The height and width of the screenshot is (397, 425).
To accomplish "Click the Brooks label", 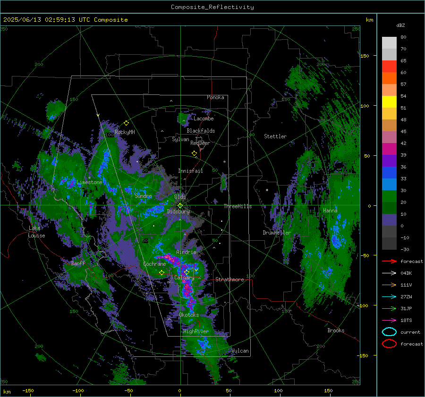I will click(336, 330).
